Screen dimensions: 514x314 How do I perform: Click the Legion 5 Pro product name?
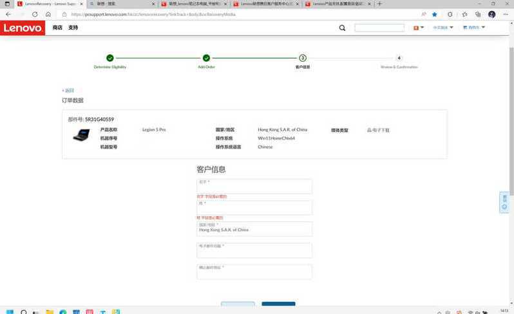(x=154, y=130)
